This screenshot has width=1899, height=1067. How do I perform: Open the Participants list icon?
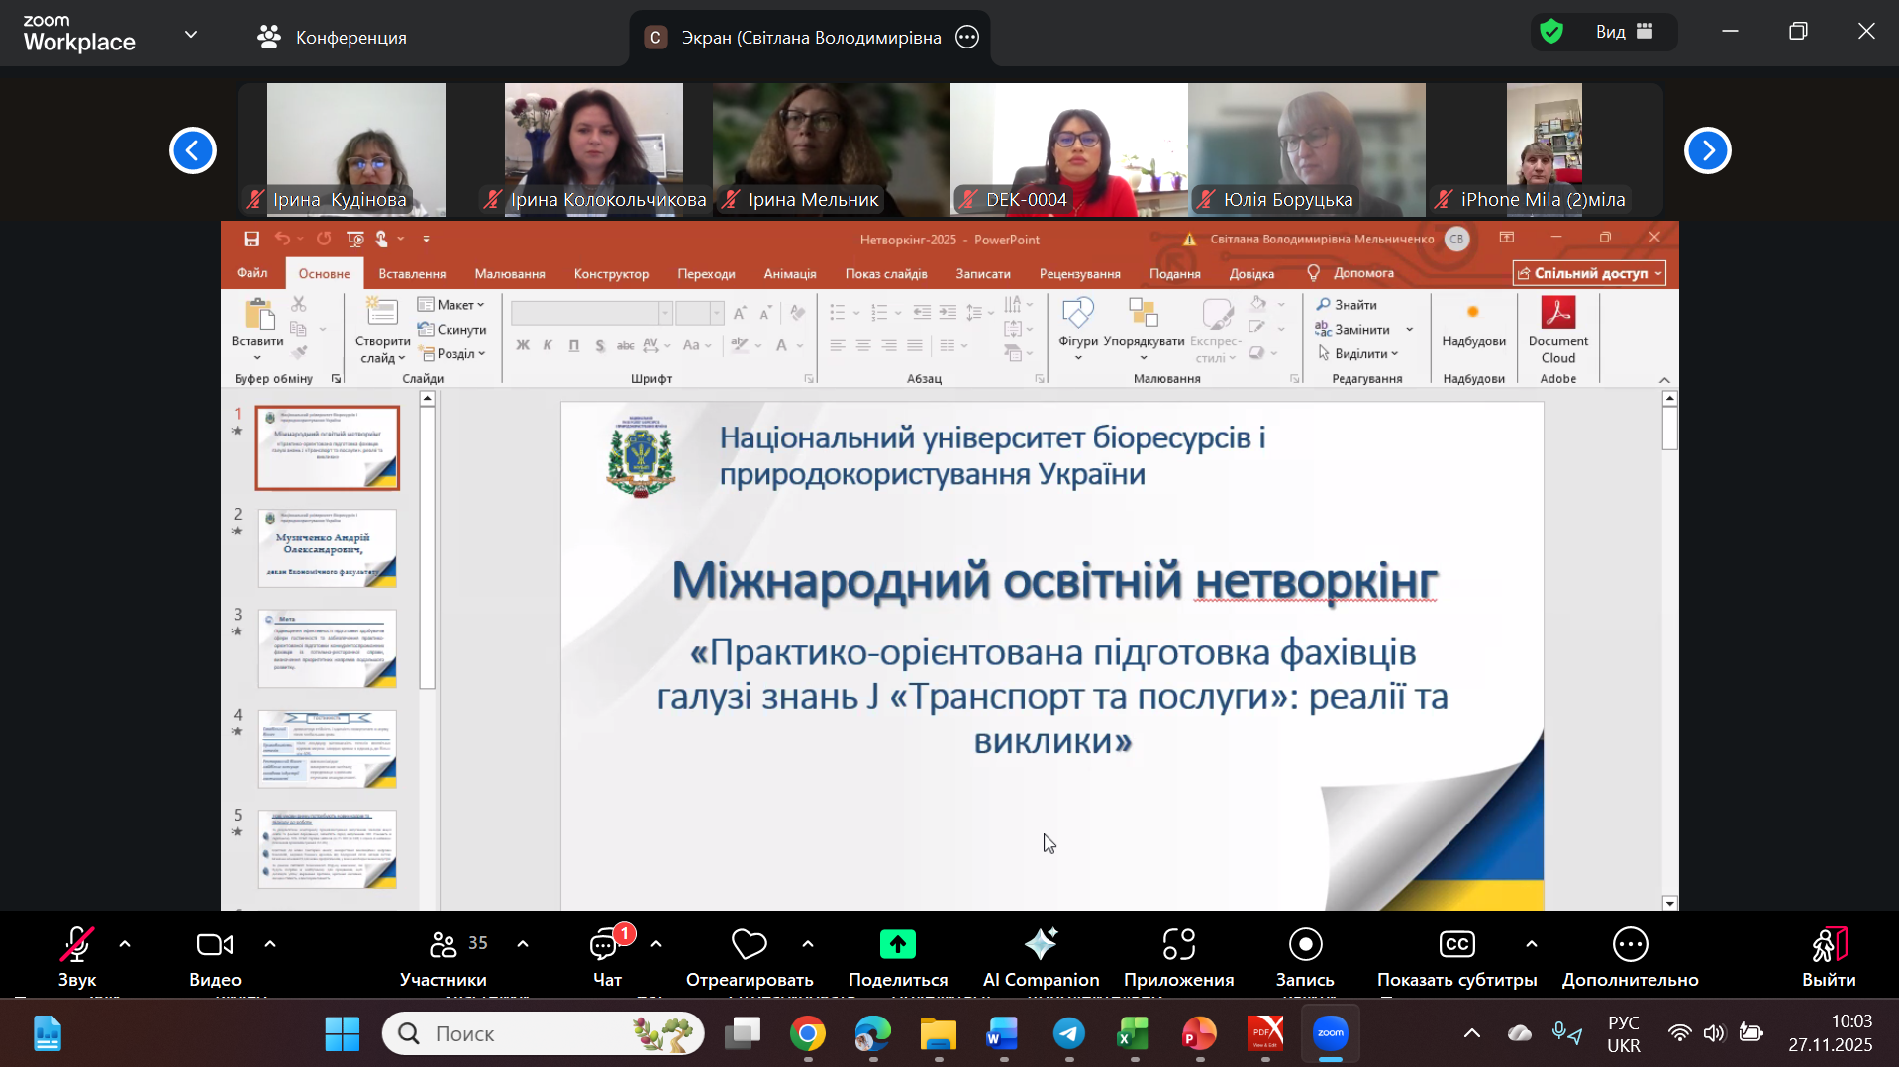444,946
